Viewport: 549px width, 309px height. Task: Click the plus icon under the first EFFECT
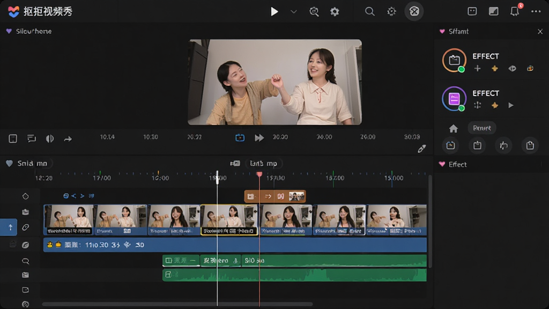tap(477, 68)
